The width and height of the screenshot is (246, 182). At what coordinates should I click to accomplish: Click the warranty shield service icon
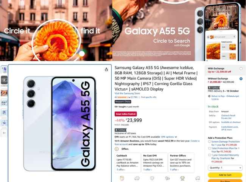(x=152, y=178)
